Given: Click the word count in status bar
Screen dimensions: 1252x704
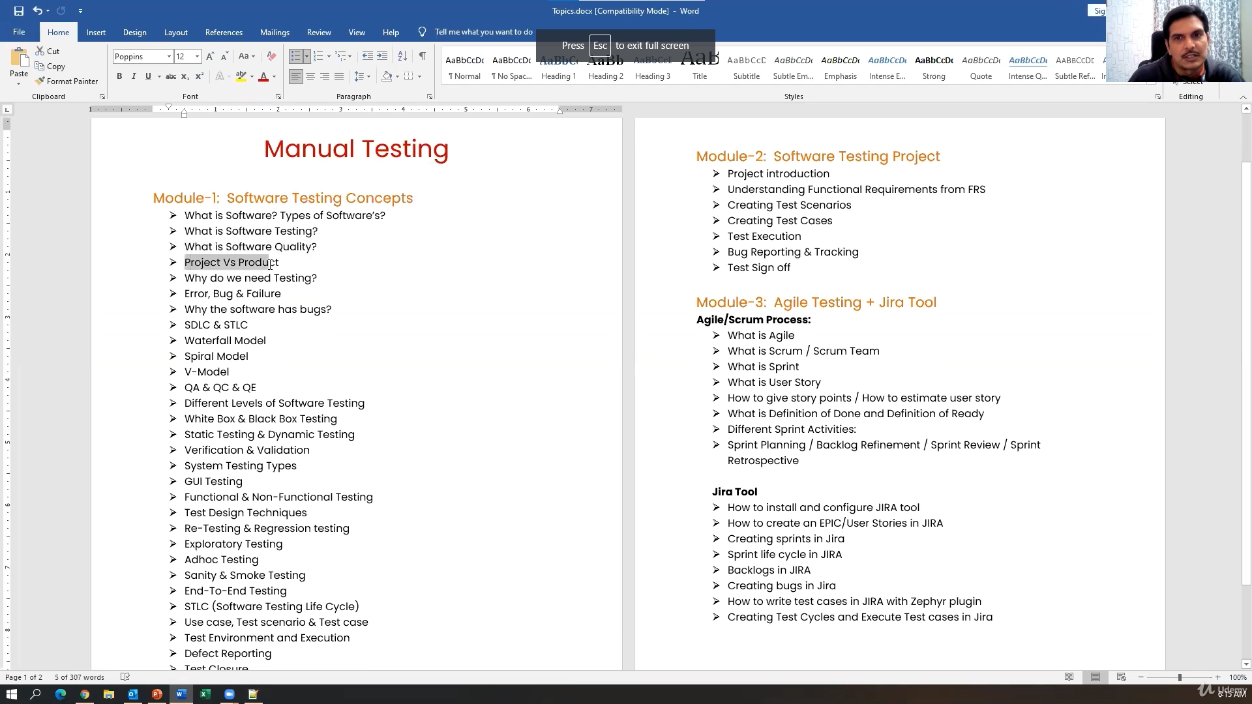Looking at the screenshot, I should click(x=80, y=677).
